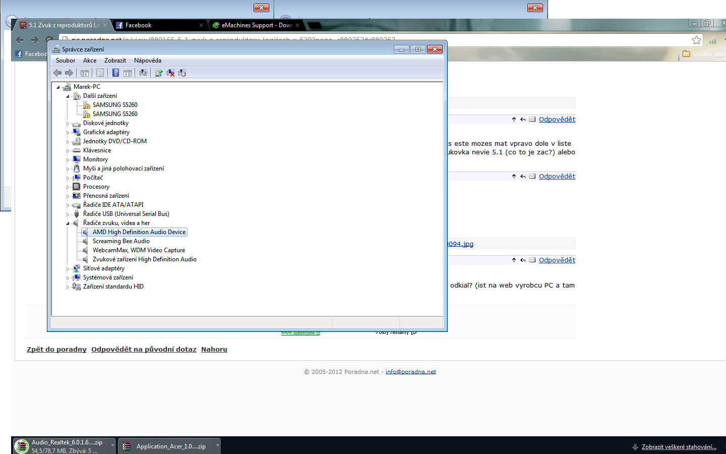
Task: Select Zvukové zařízení High Definition Audio
Action: click(x=145, y=259)
